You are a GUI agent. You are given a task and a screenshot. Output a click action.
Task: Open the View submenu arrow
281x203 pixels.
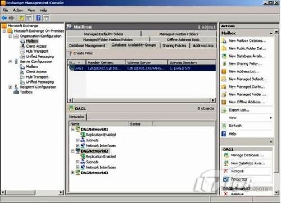(x=271, y=118)
